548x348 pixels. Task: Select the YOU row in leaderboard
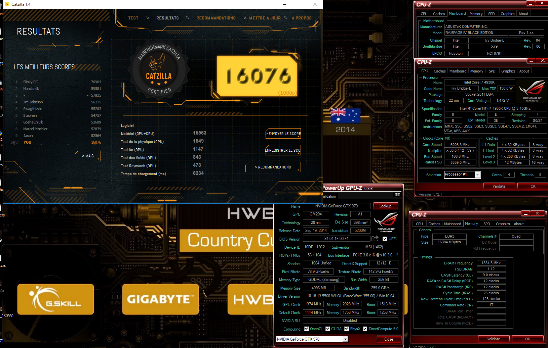(x=56, y=142)
